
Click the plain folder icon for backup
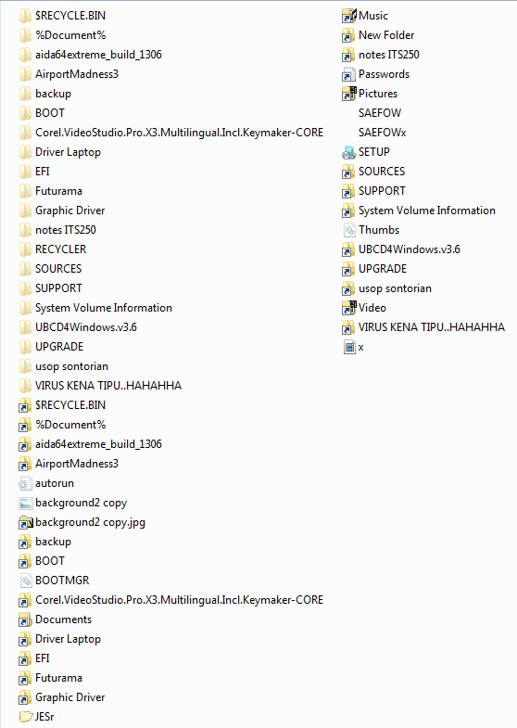point(26,94)
